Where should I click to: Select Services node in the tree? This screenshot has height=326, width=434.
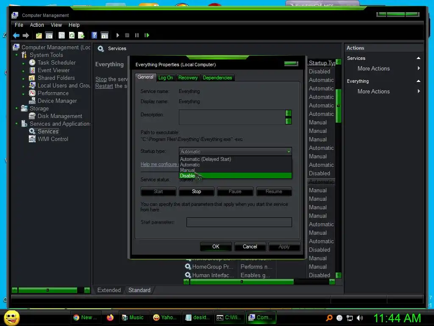[48, 132]
